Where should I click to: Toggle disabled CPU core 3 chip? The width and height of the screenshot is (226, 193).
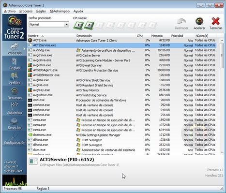[x=99, y=25]
